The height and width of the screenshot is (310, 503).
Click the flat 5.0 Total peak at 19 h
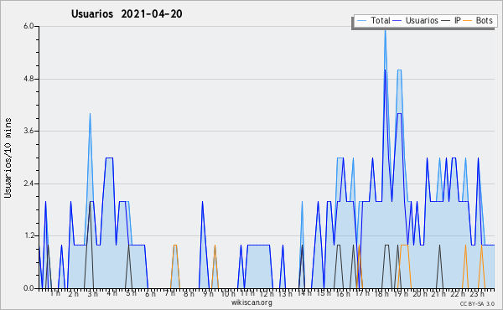coord(399,70)
